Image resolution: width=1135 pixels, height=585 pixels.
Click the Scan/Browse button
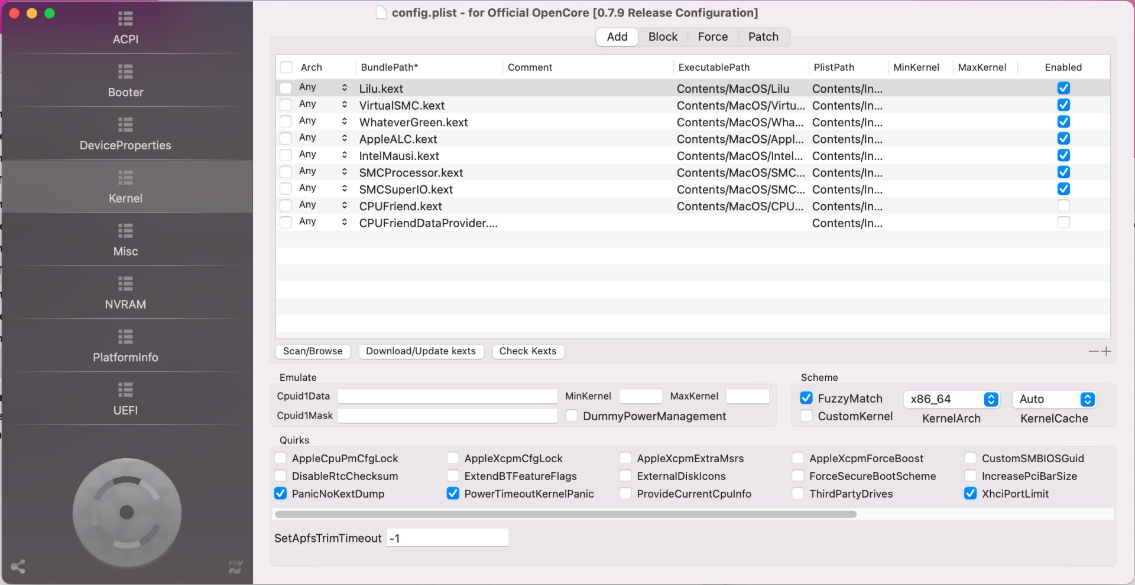click(x=313, y=351)
